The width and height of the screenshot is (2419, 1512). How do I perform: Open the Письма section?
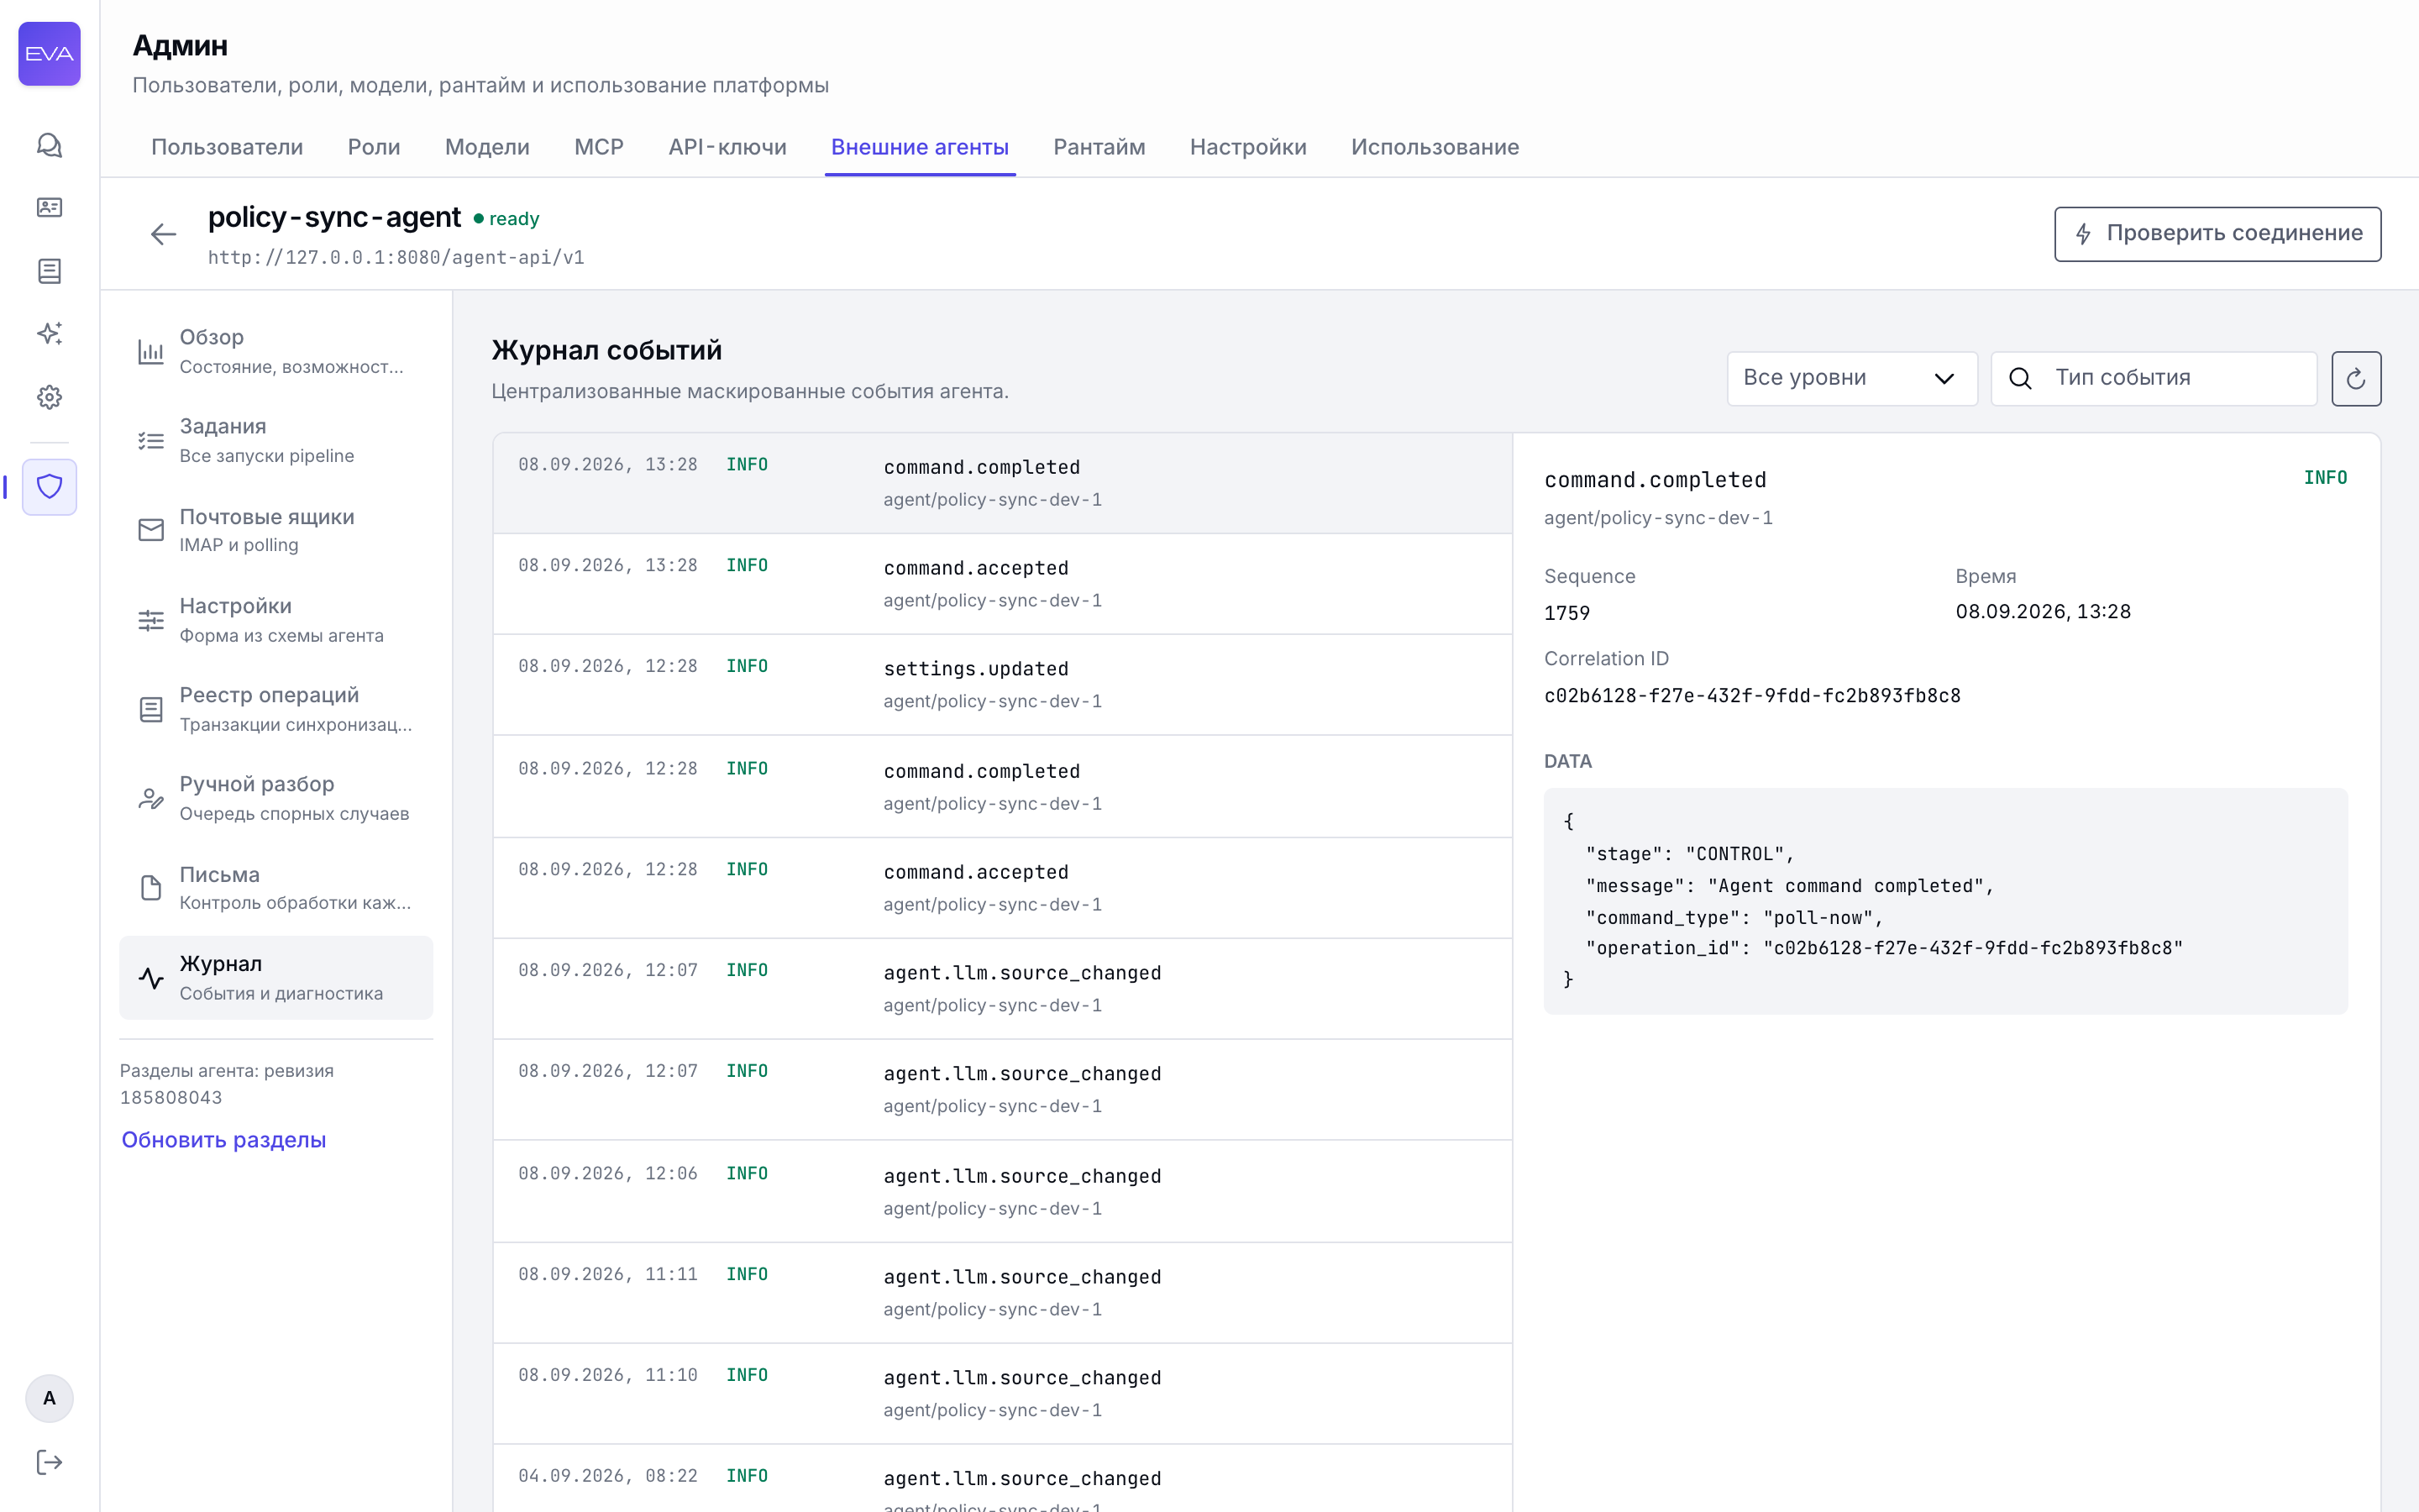275,888
